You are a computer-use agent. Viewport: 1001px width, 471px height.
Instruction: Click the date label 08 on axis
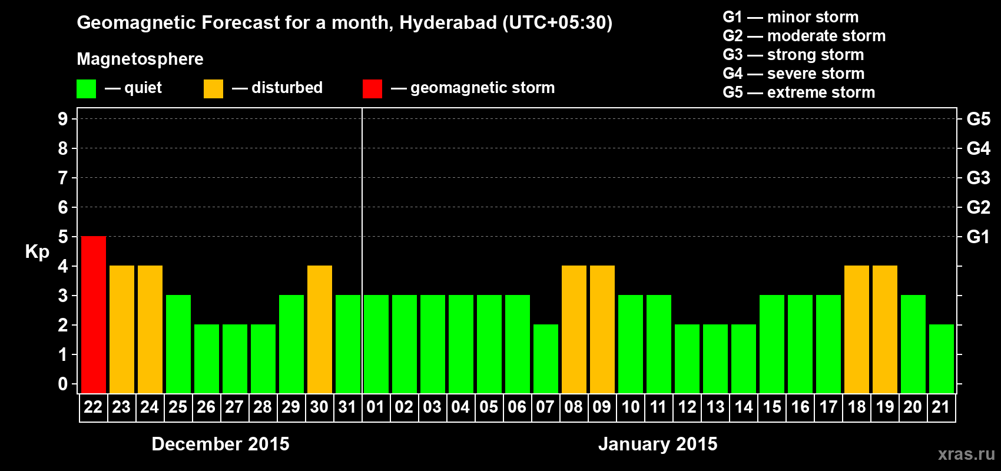[574, 407]
